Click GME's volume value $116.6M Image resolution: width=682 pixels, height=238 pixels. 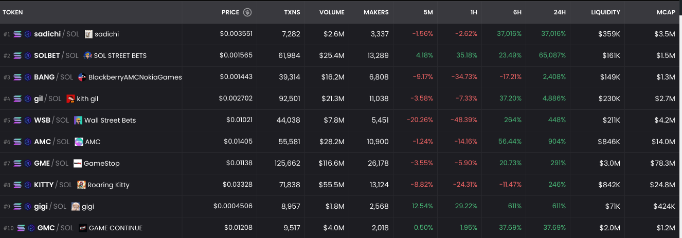(x=332, y=163)
